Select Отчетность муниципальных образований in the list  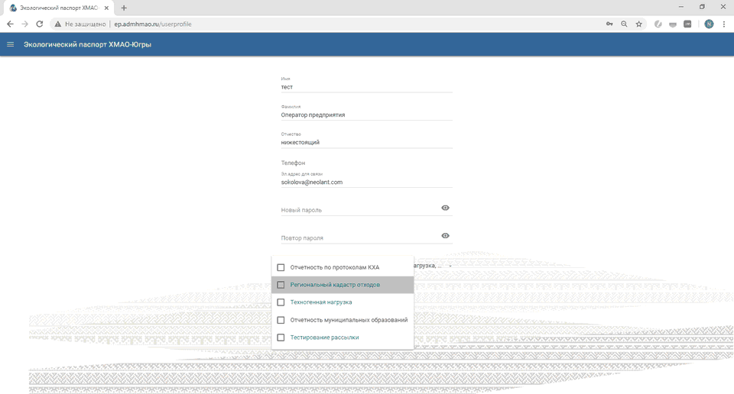coord(281,320)
